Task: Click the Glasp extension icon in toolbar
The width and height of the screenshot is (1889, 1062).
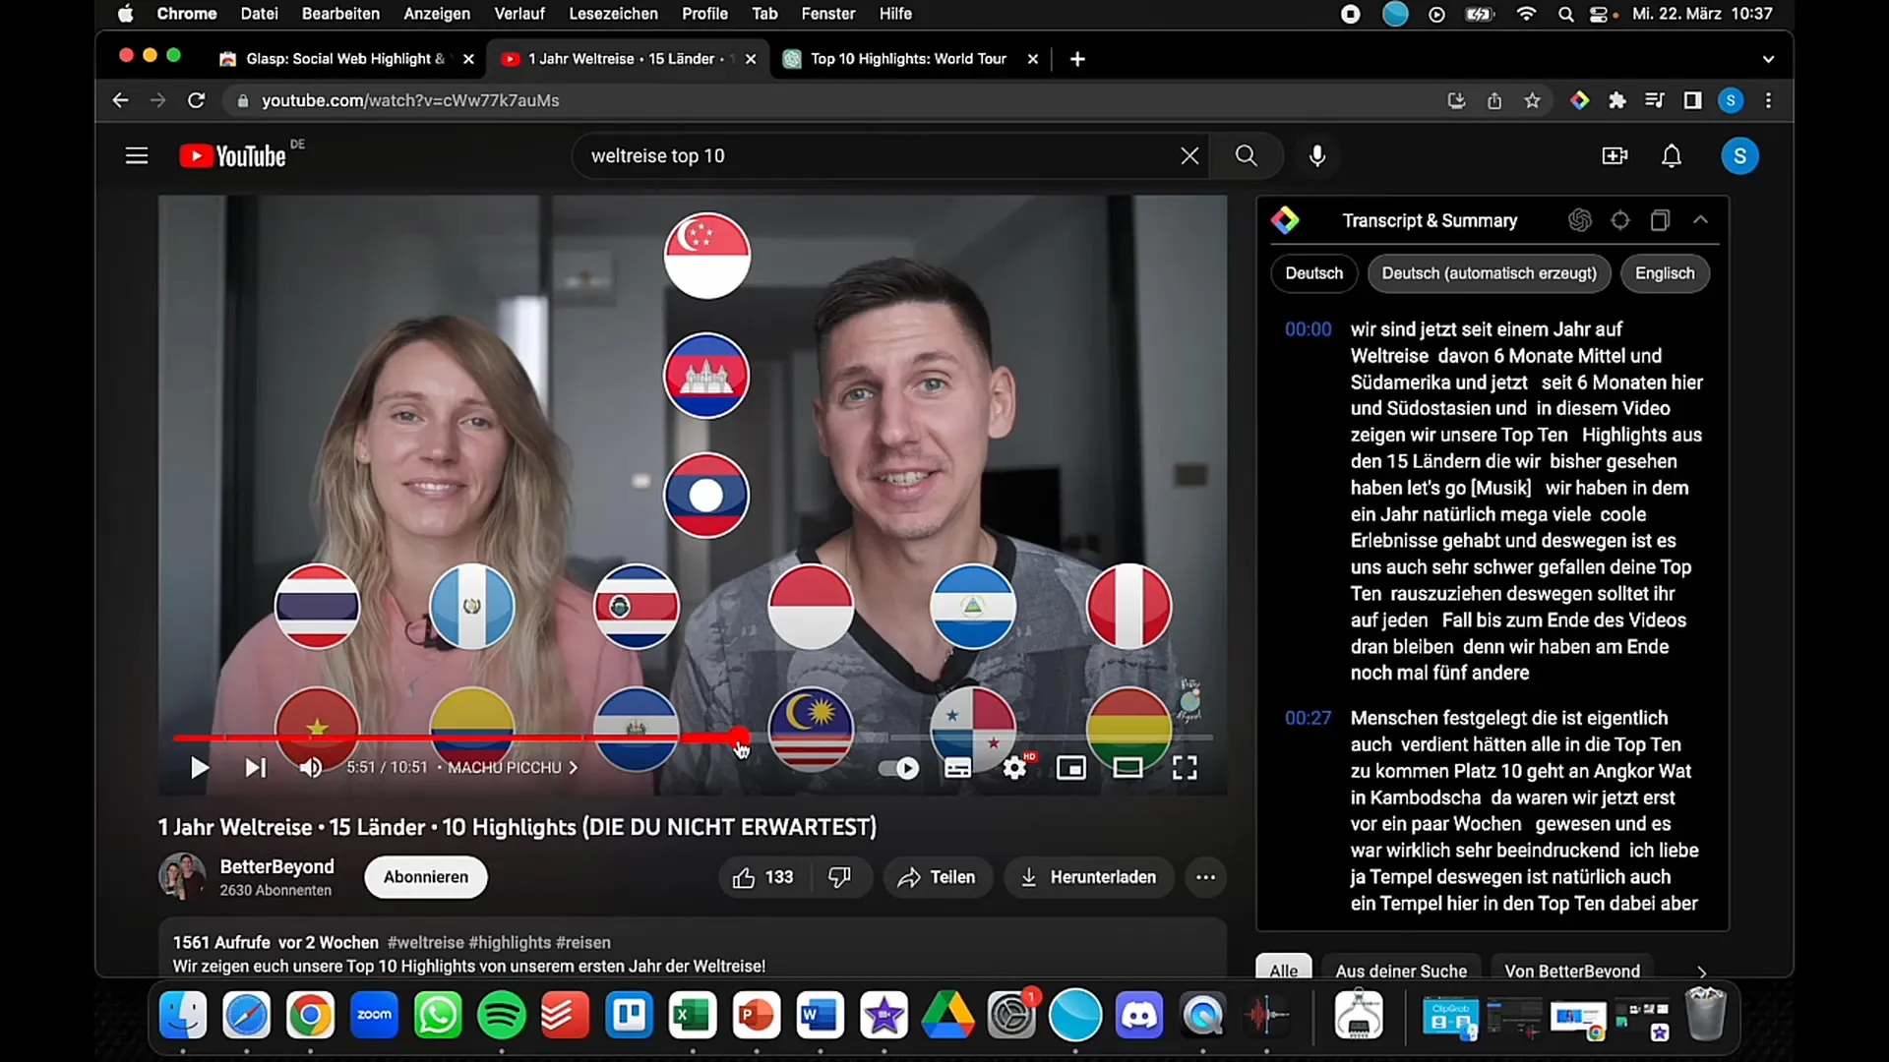Action: pyautogui.click(x=1579, y=100)
